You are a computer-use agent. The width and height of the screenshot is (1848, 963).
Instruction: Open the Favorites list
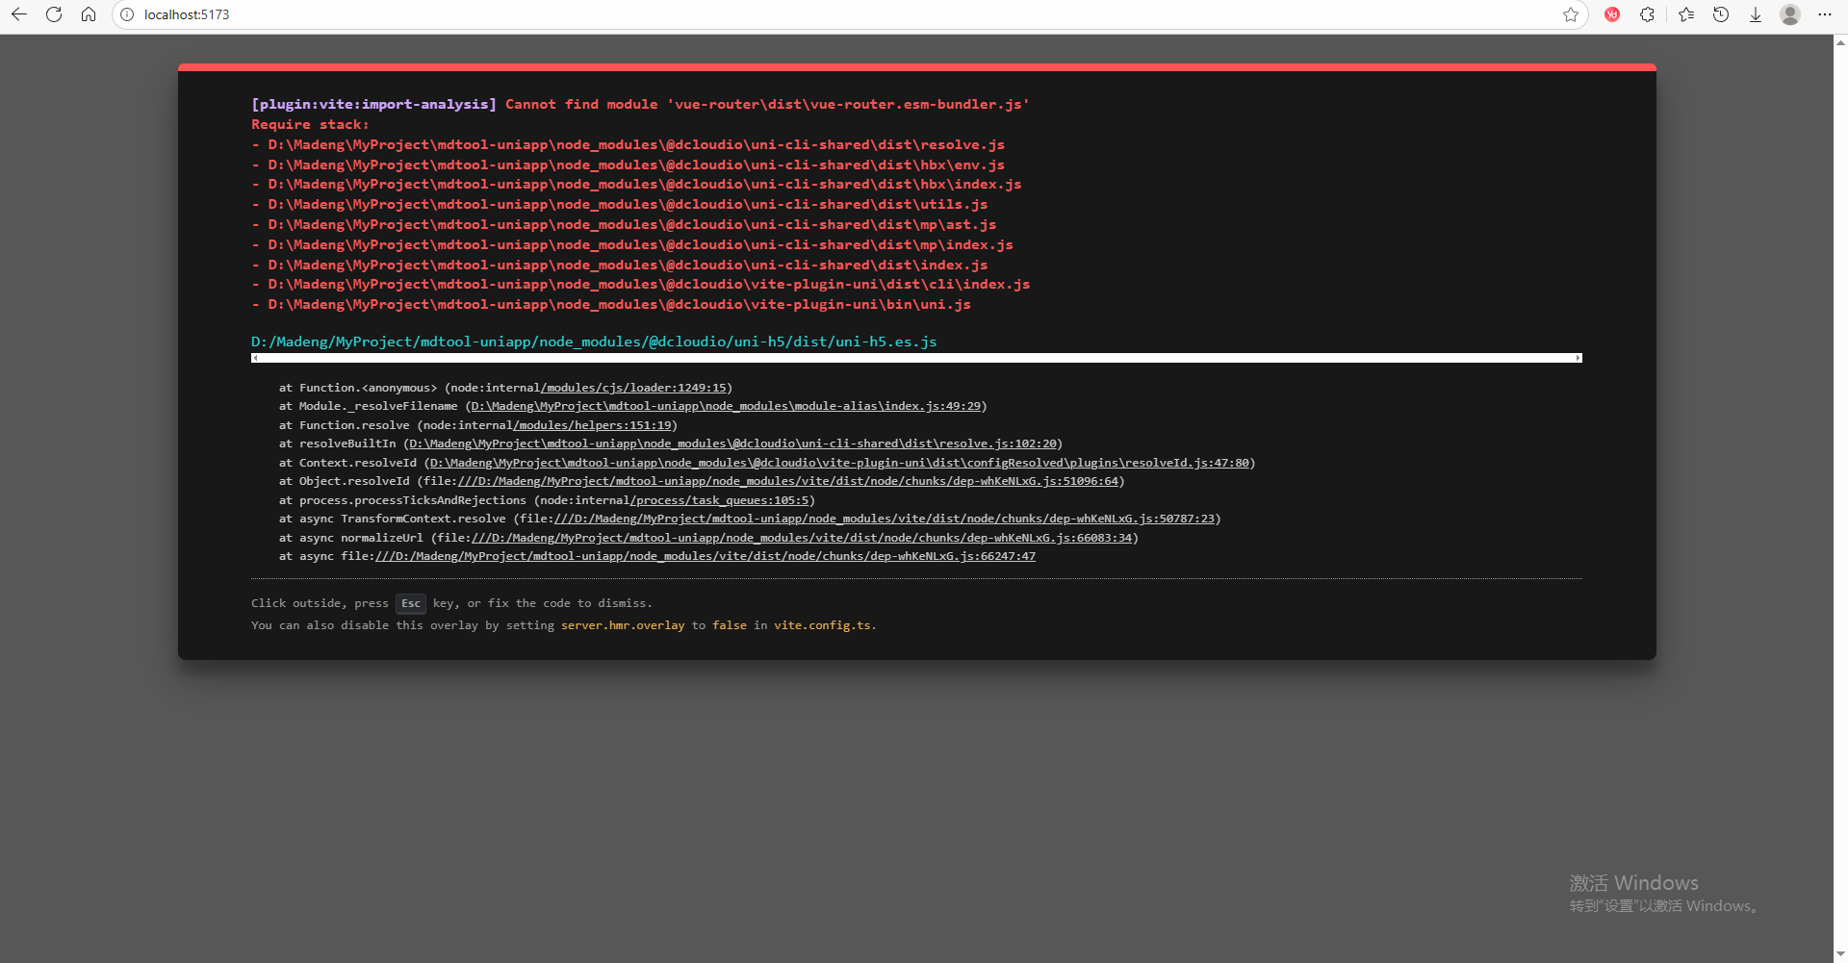coord(1686,14)
